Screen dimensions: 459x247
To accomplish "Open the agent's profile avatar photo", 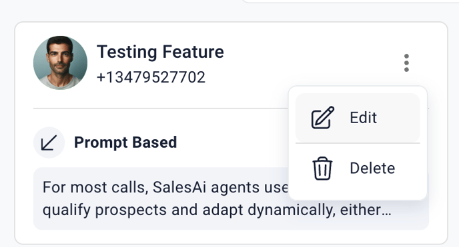I will (x=60, y=63).
